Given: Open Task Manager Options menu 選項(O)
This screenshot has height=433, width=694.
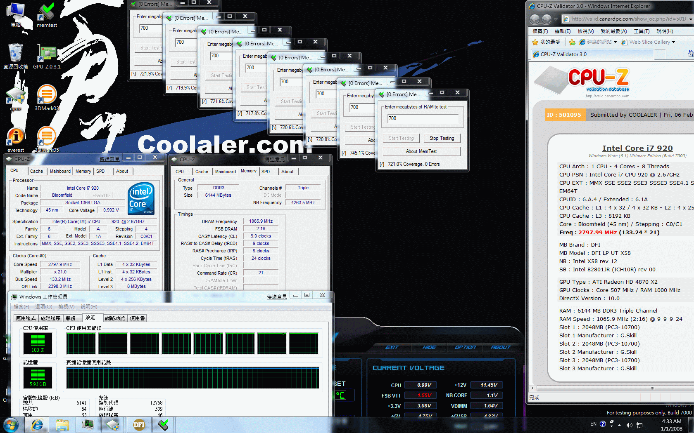Looking at the screenshot, I should tap(44, 307).
